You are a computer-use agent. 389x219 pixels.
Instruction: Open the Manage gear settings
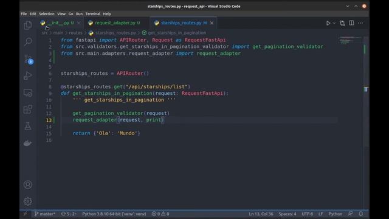click(28, 201)
